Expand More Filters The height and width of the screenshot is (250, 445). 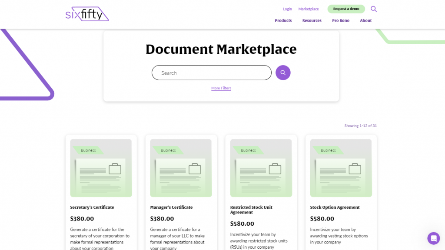[x=221, y=88]
